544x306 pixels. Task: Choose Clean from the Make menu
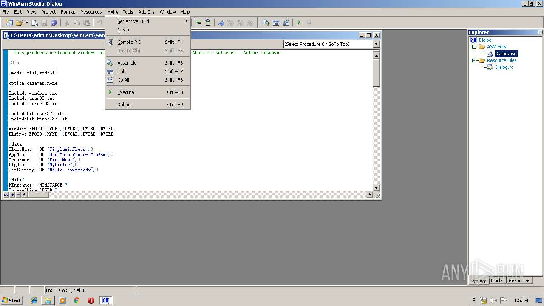pyautogui.click(x=147, y=30)
